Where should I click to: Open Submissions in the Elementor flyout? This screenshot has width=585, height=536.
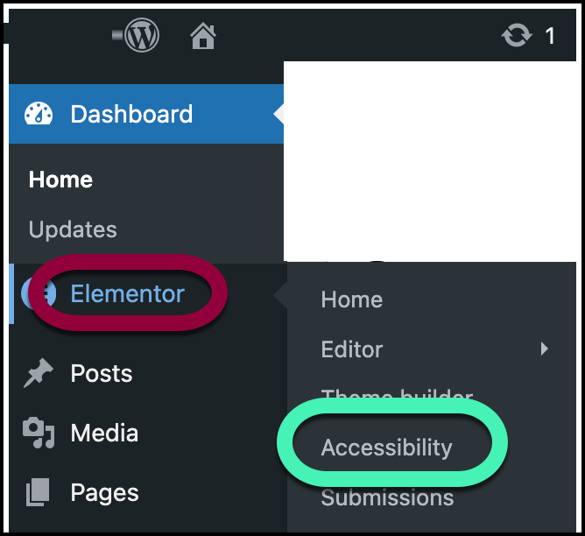[387, 498]
